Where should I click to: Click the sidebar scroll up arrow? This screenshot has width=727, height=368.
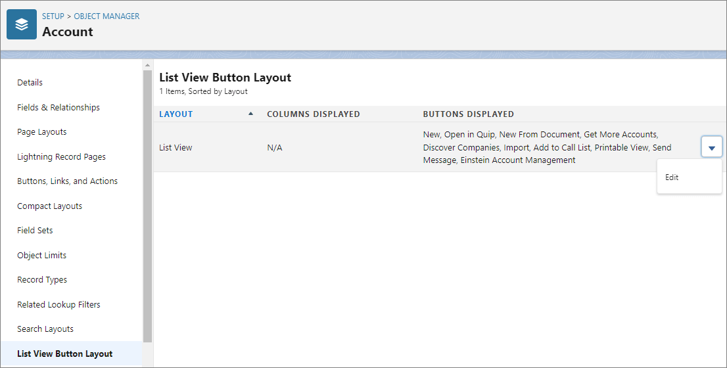click(x=147, y=65)
